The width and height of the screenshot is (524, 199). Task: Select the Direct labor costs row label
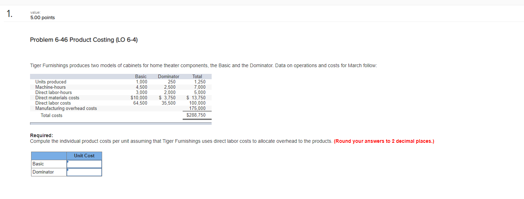coord(53,103)
